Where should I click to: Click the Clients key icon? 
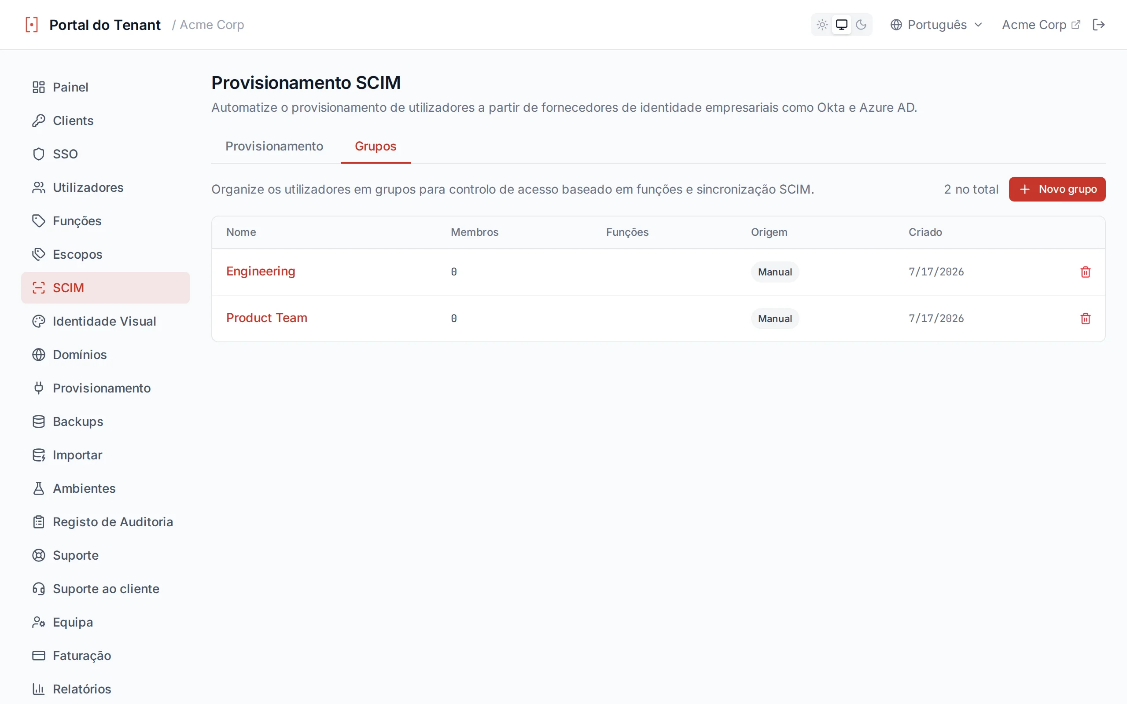pyautogui.click(x=39, y=121)
